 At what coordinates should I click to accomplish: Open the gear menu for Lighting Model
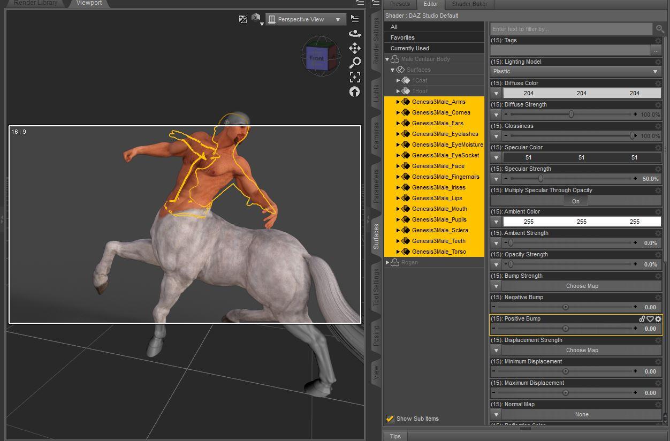pyautogui.click(x=658, y=62)
